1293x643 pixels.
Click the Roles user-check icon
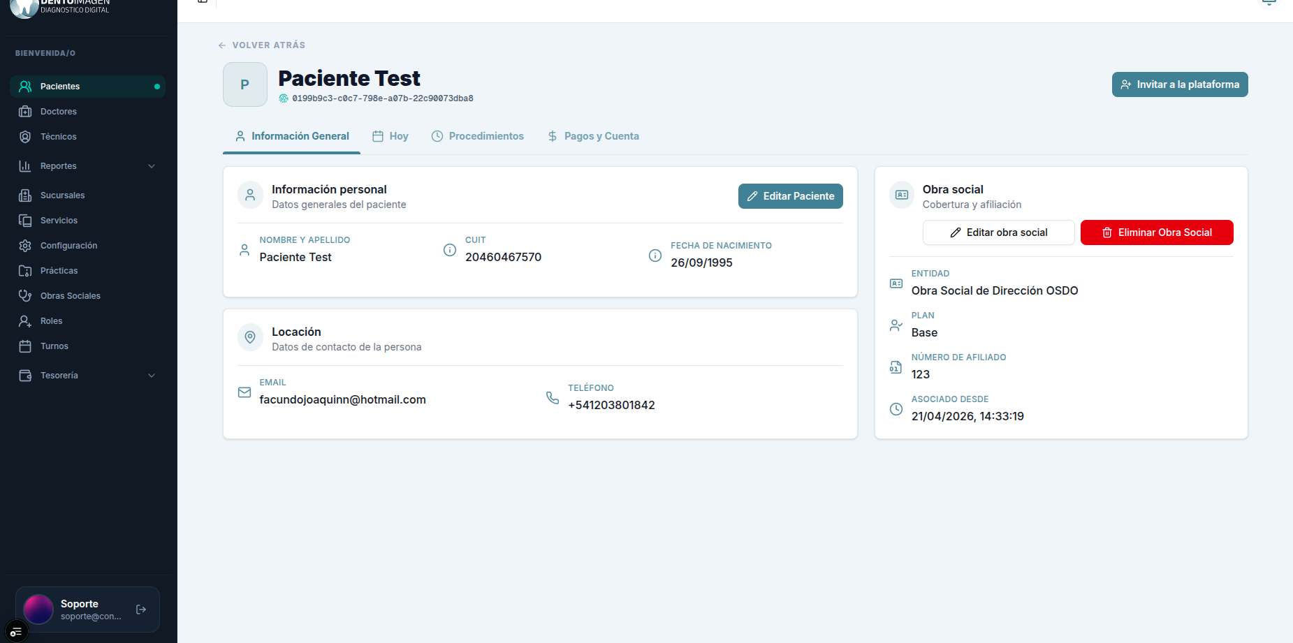[25, 321]
